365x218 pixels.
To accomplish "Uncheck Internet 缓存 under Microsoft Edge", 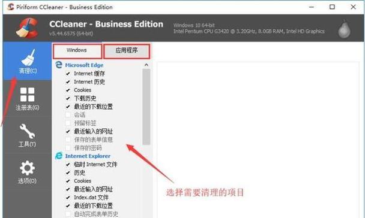I will pos(68,74).
